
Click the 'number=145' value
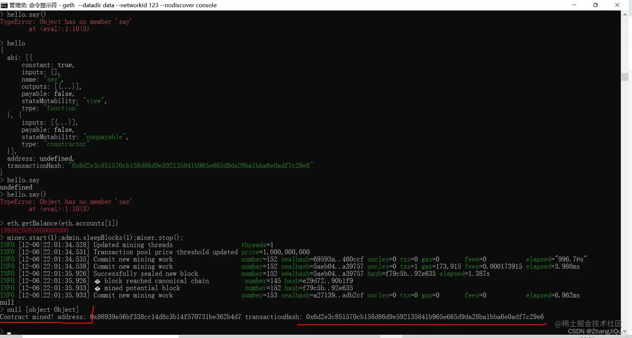(x=262, y=281)
